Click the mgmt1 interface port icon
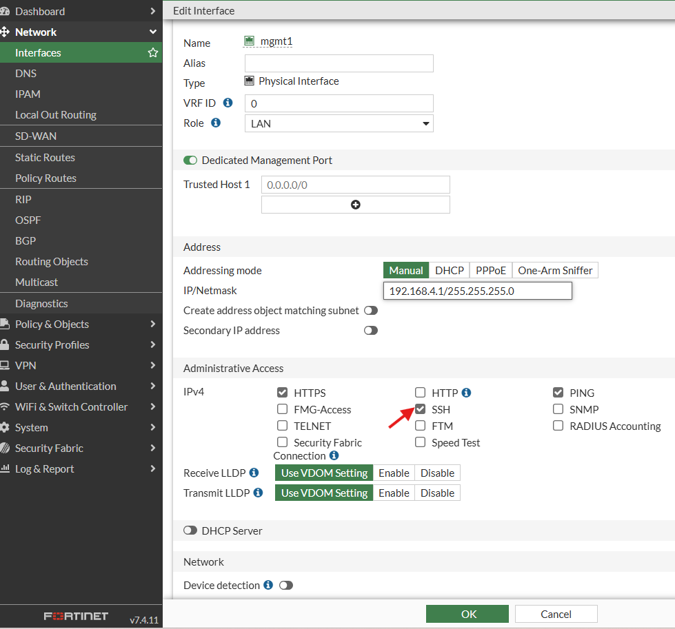This screenshot has height=629, width=675. (250, 41)
